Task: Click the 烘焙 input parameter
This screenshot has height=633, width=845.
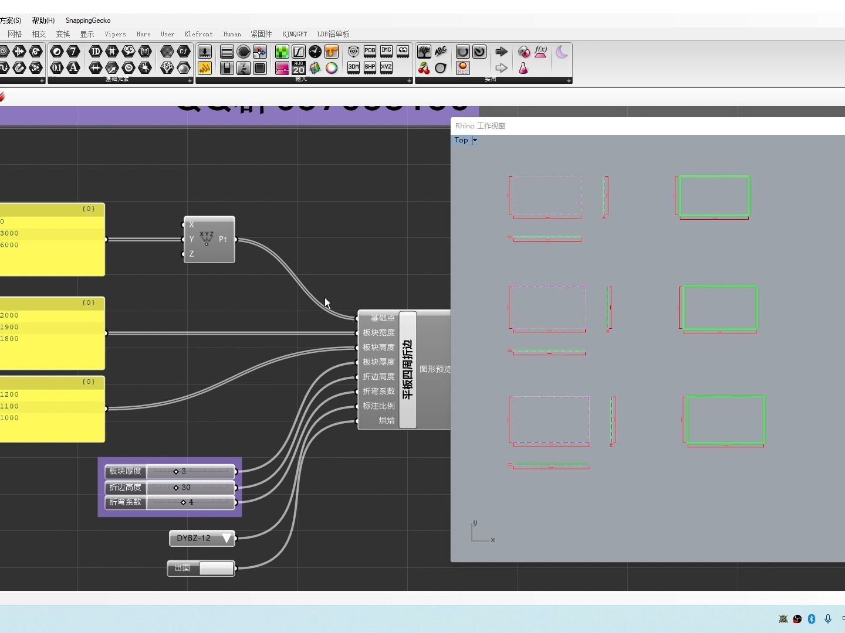Action: (387, 421)
